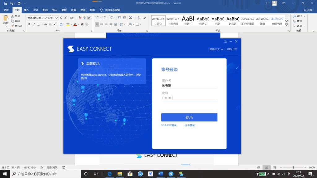317x178 pixels.
Task: Toggle character shading icon
Action: pos(82,24)
